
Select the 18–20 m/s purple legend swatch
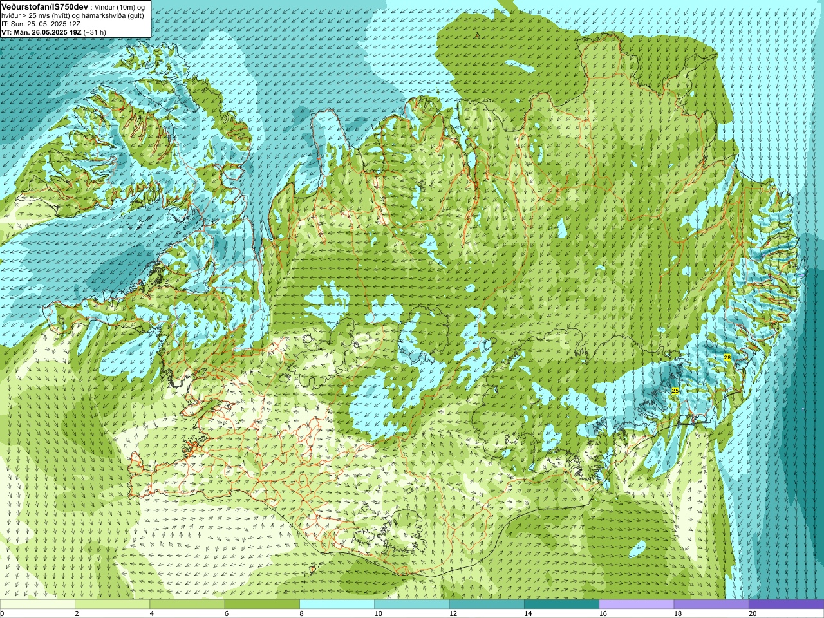711,604
